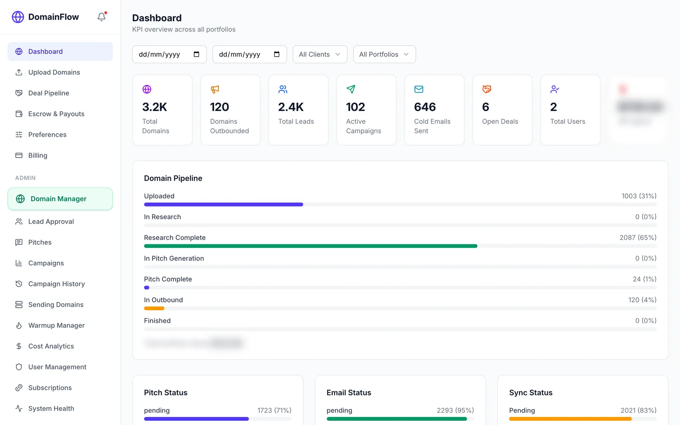
Task: Click the 120 (4%) In Outbound value
Action: tap(642, 300)
